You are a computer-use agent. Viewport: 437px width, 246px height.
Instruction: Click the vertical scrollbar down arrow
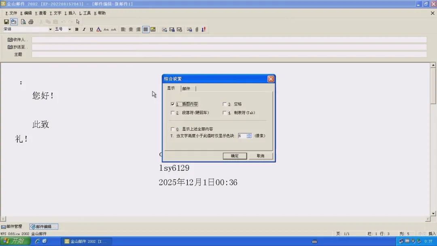(433, 213)
